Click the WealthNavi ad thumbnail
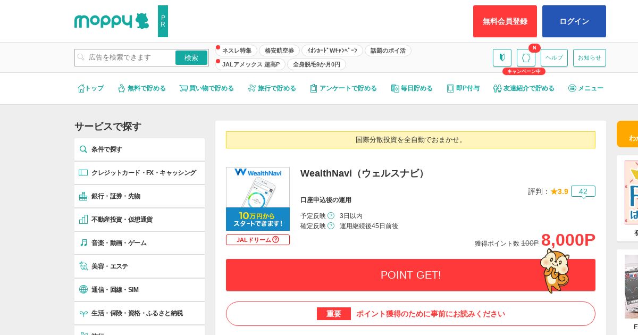638x335 pixels. click(258, 199)
